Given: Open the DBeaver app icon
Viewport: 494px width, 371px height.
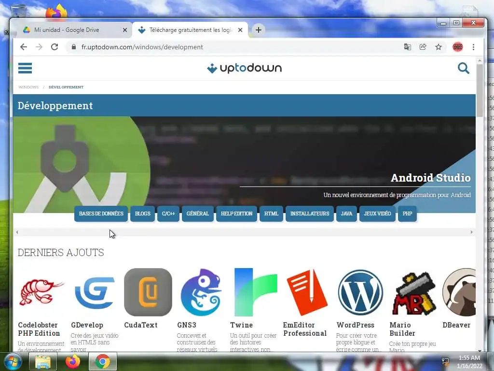Looking at the screenshot, I should click(x=460, y=292).
